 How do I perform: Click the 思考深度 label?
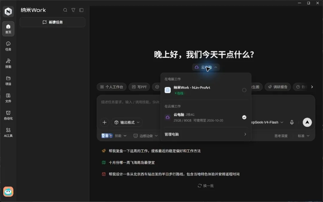(281, 136)
